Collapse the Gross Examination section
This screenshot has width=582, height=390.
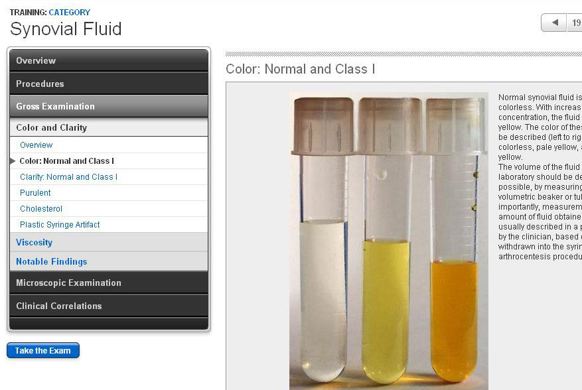(109, 106)
